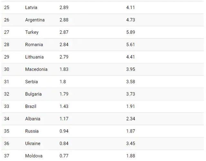Image resolution: width=206 pixels, height=161 pixels.
Task: Click Brazil's 1.43 value
Action: point(64,106)
